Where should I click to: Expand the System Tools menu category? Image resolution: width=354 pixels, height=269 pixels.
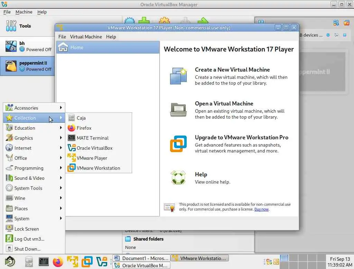tap(34, 188)
